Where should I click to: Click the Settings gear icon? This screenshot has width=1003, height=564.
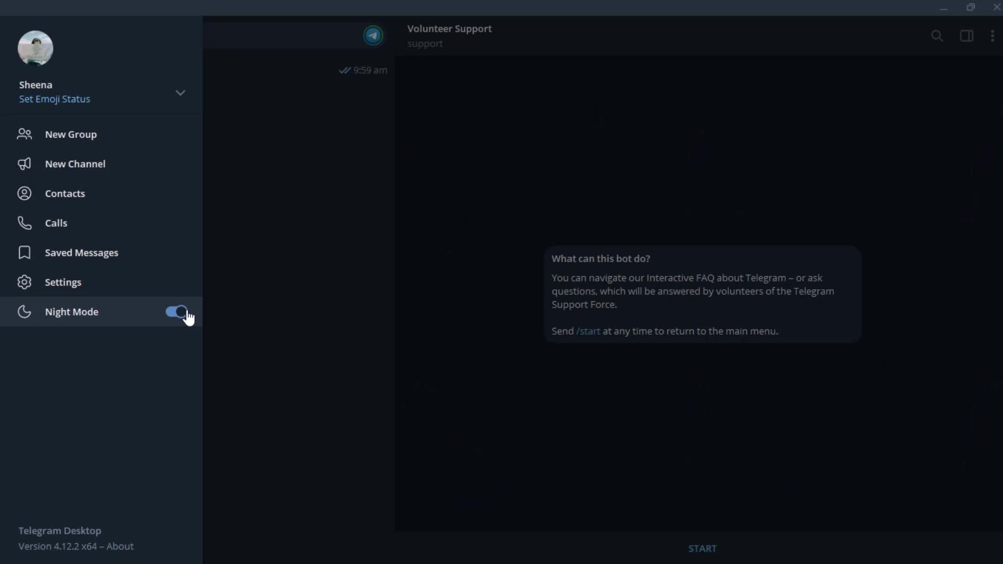click(x=25, y=282)
